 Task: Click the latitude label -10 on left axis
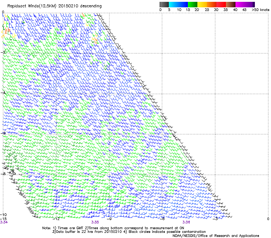coord(3,215)
